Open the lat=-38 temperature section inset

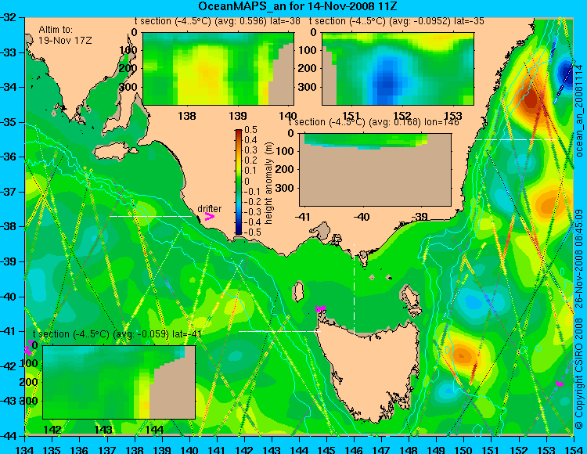click(218, 69)
